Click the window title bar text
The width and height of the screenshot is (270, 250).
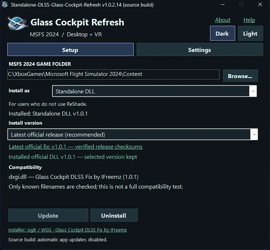pos(82,5)
